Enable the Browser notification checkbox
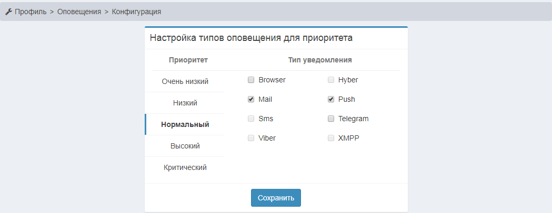This screenshot has height=213, width=552. coord(251,80)
